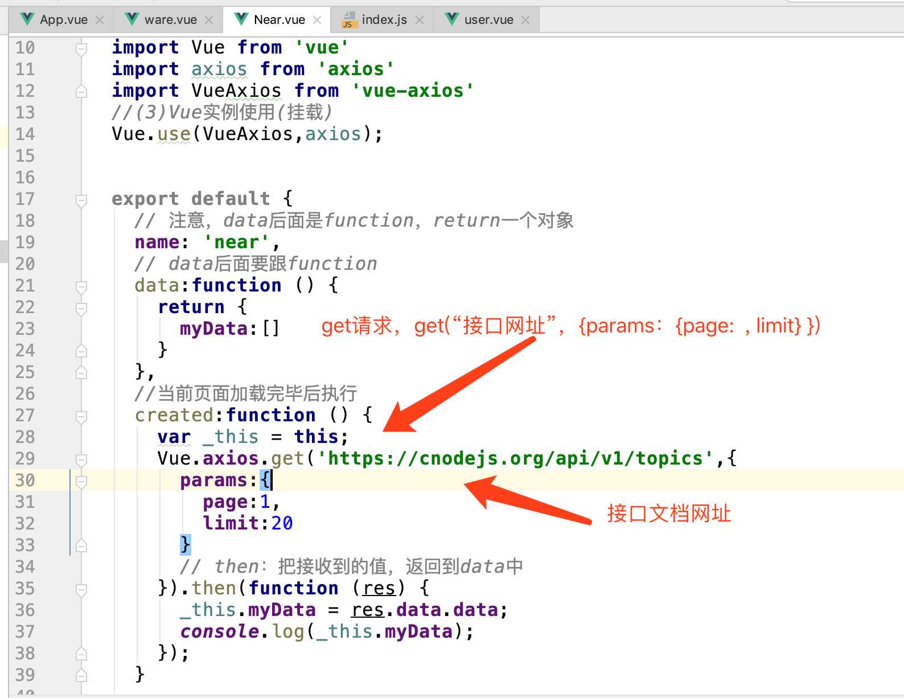Click fold end marker at line 39
Image resolution: width=904 pixels, height=698 pixels.
(x=81, y=675)
